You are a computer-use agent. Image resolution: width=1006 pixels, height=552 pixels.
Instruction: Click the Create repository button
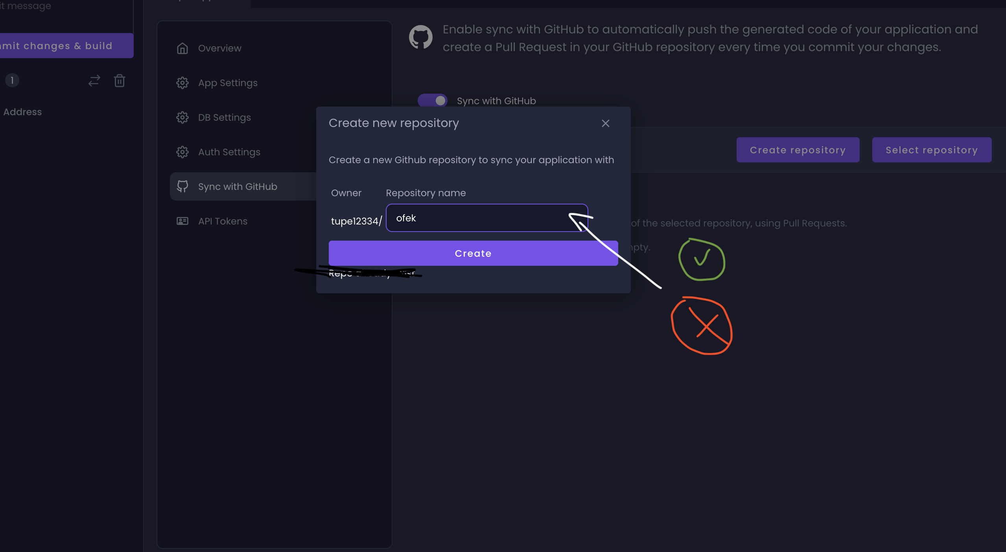798,150
